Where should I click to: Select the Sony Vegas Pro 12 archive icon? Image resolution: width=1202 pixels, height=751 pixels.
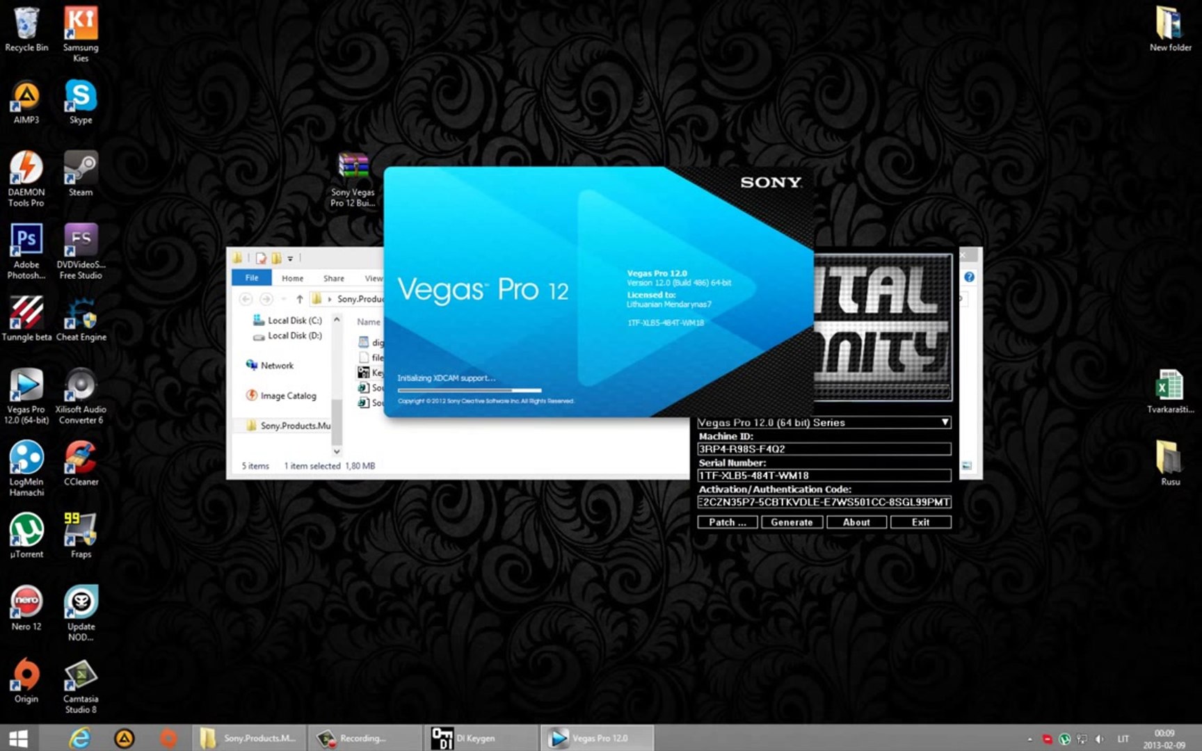353,180
